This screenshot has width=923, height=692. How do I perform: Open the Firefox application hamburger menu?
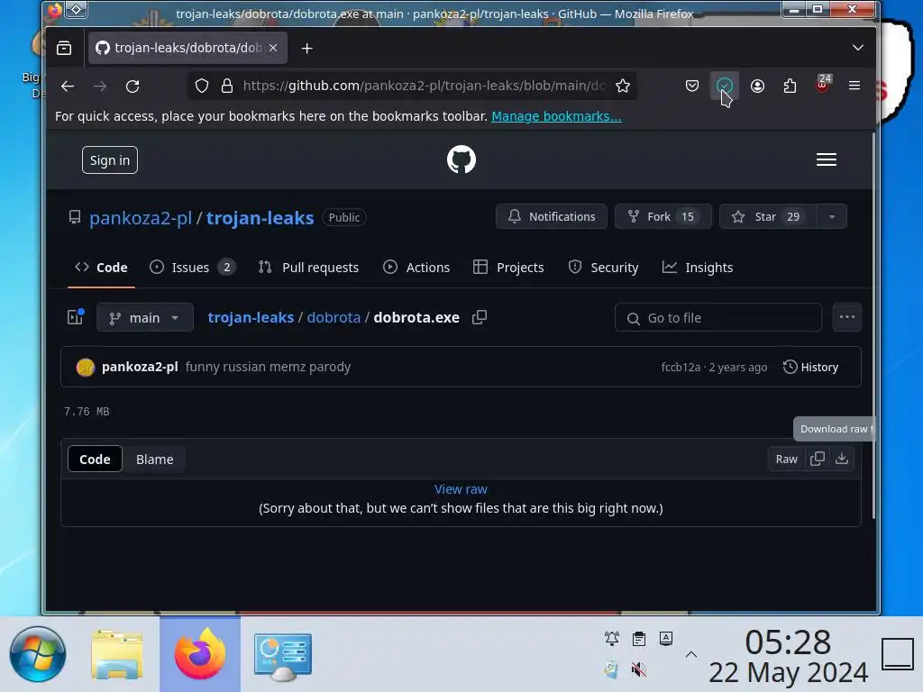tap(854, 86)
